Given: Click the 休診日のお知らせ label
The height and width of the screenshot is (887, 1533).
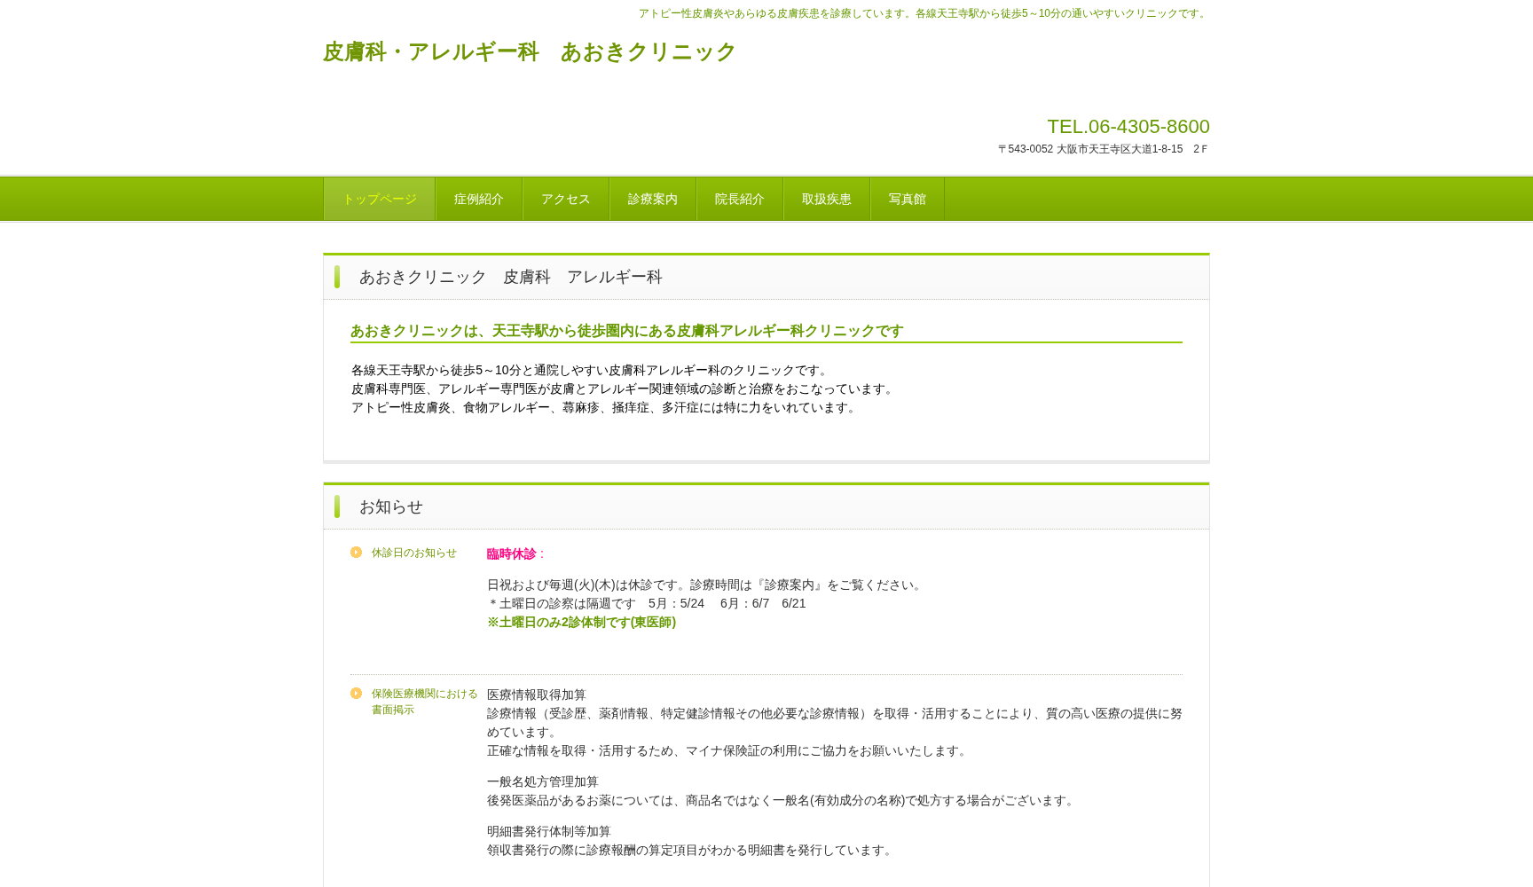Looking at the screenshot, I should 414,553.
